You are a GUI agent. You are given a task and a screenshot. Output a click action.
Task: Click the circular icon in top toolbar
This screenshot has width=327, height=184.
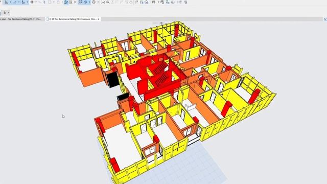pos(94,2)
